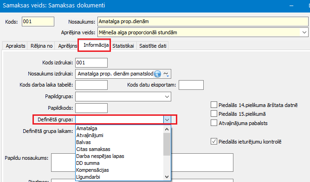Click the Papildkods input field

[91, 108]
